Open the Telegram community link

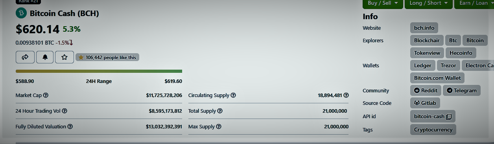pos(462,90)
